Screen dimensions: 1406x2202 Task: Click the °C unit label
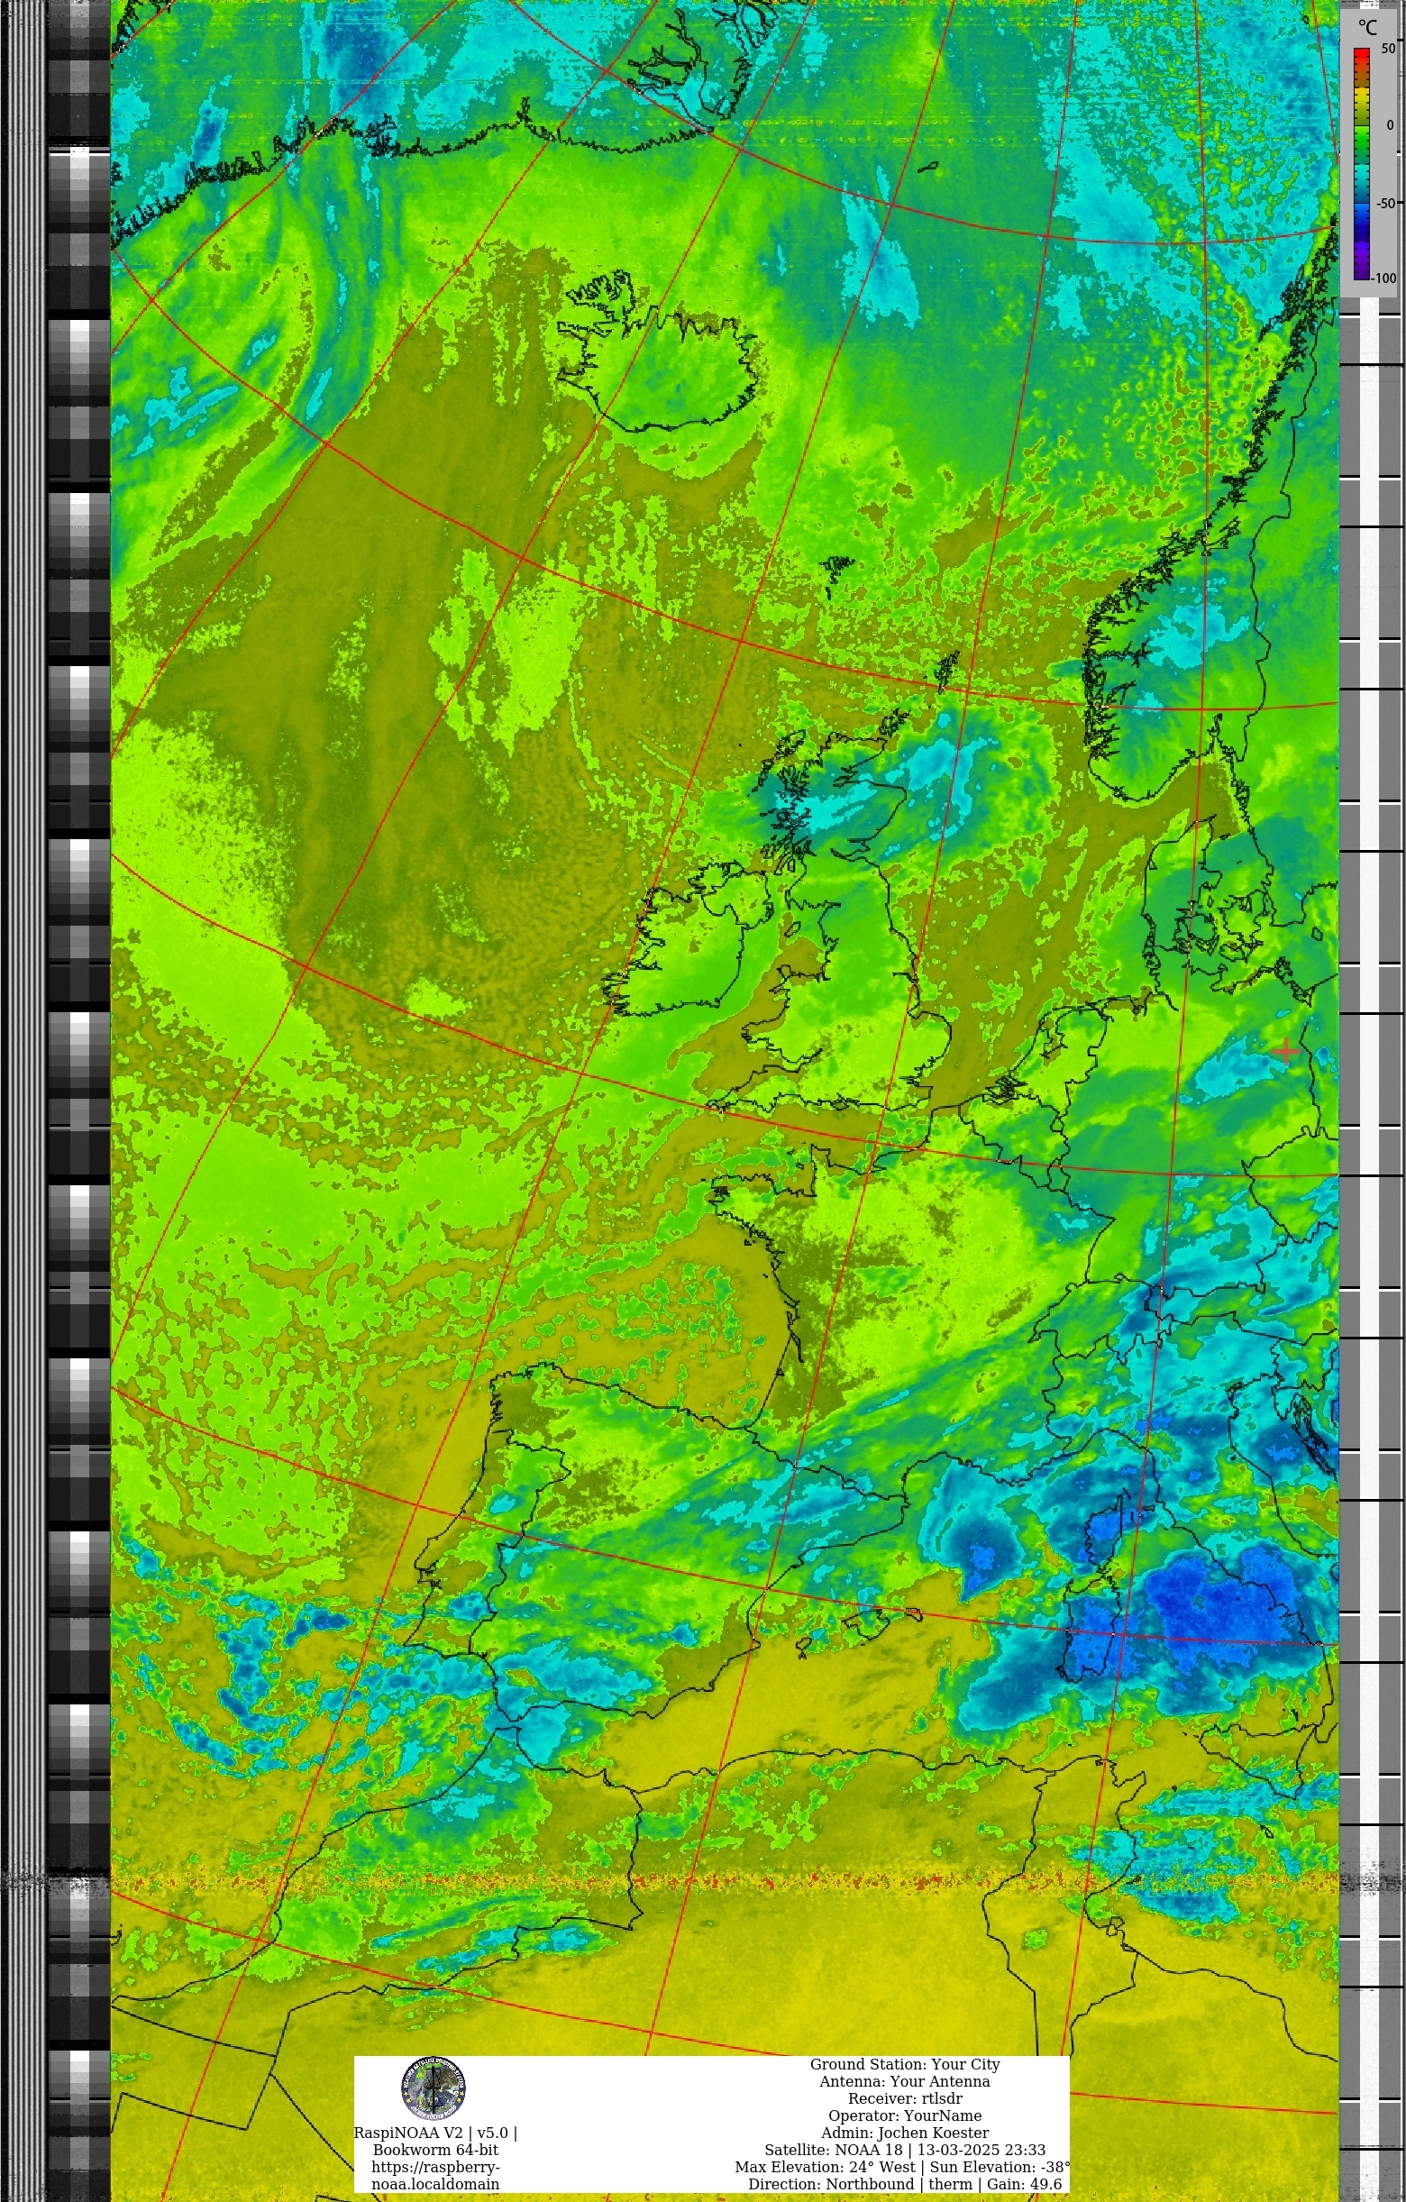coord(1366,28)
